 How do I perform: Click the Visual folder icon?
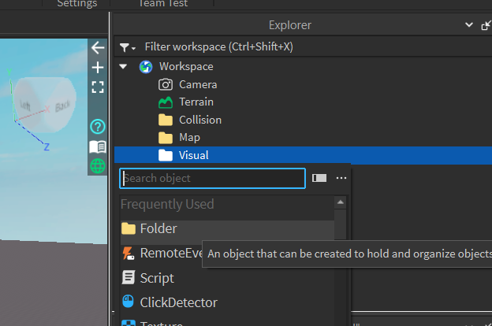[166, 155]
